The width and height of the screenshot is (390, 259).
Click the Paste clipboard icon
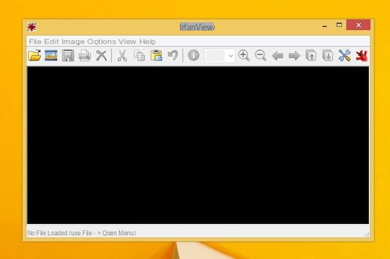[156, 56]
